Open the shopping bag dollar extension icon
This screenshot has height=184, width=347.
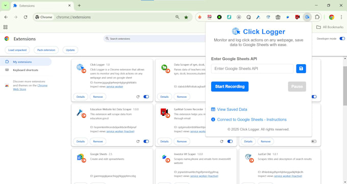[x=278, y=17]
